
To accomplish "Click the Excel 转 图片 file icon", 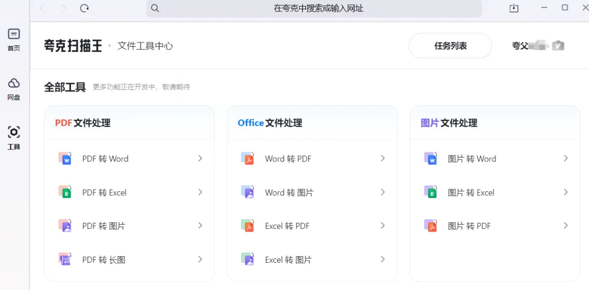I will [248, 259].
